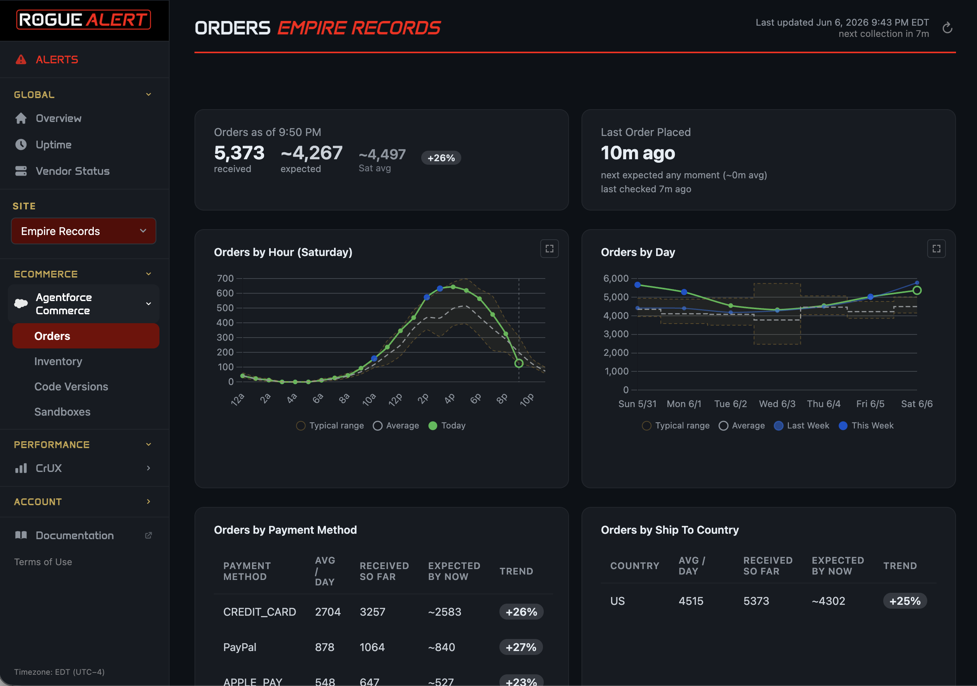Screen dimensions: 977x686
Task: Click the '10m ago' last order value
Action: (x=638, y=153)
